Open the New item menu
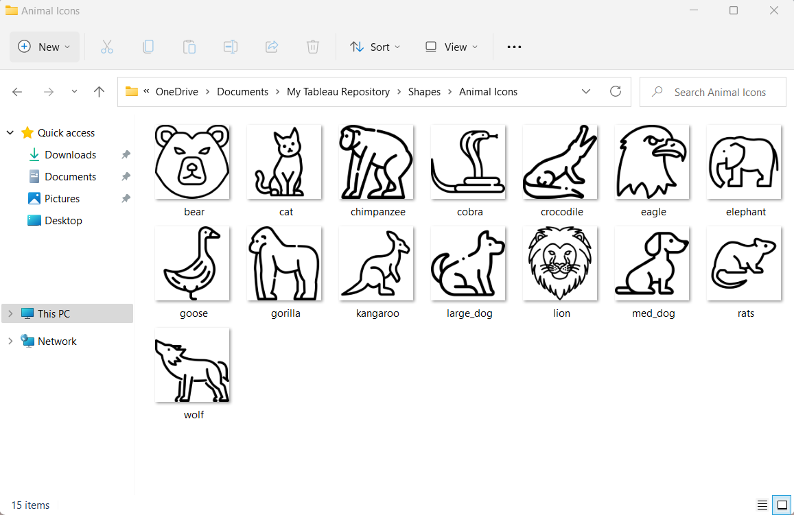794x515 pixels. tap(44, 47)
